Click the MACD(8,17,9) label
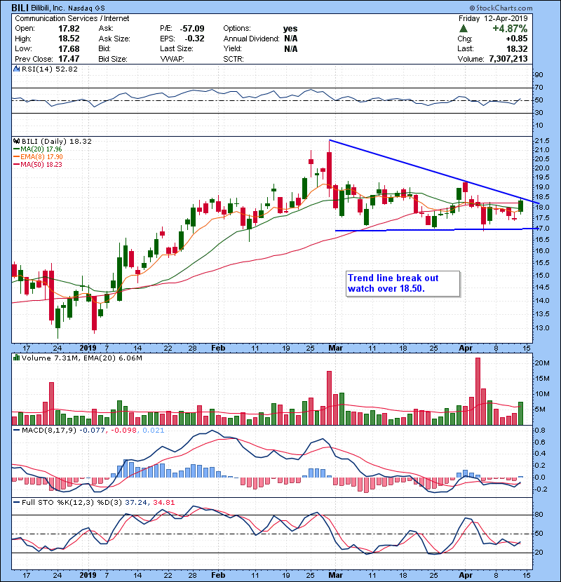 (48, 431)
